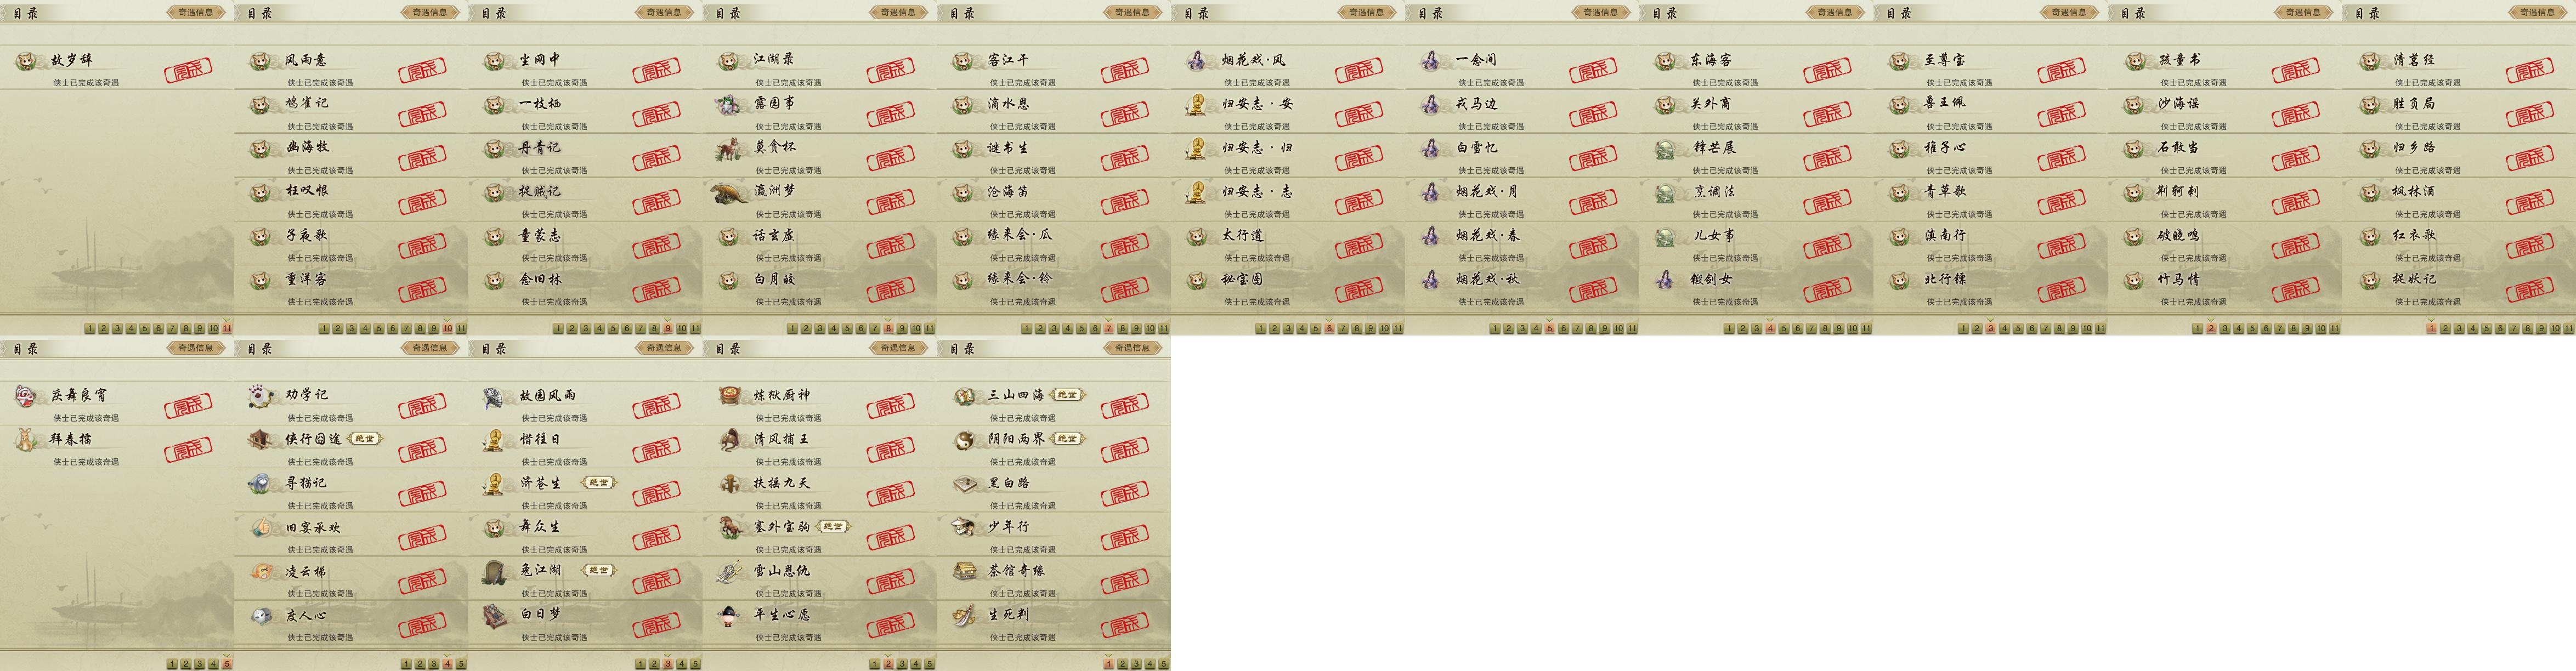Go to page 5 below 拜春擂 panel
2576x671 pixels.
(227, 664)
